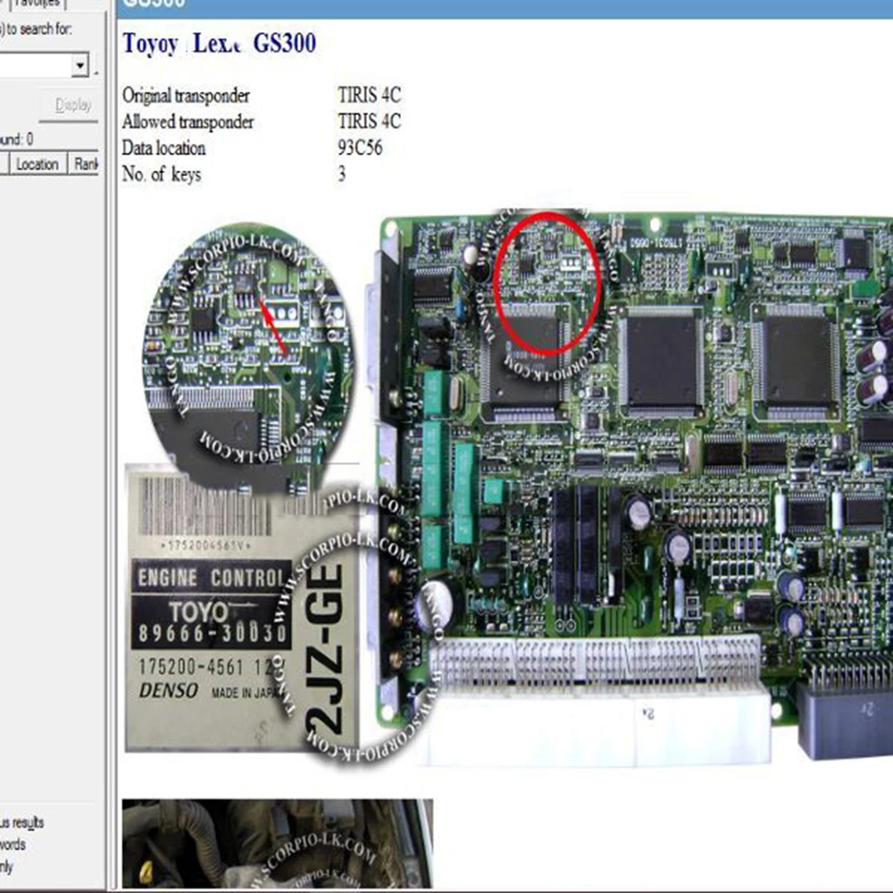The image size is (893, 893).
Task: Select the 93C56 data location value
Action: tap(360, 147)
